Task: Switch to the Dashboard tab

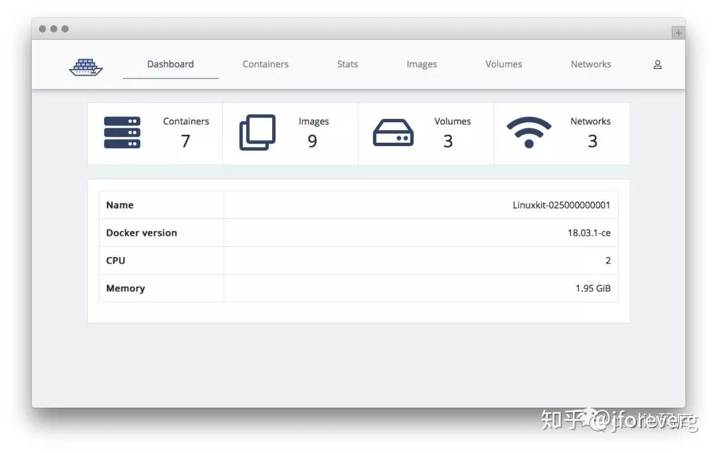Action: pyautogui.click(x=171, y=64)
